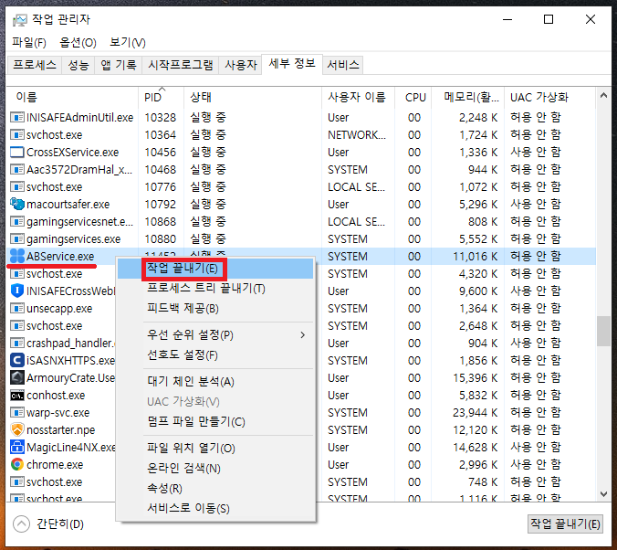
Task: Click the 23,944 K memory value
Action: click(x=475, y=413)
